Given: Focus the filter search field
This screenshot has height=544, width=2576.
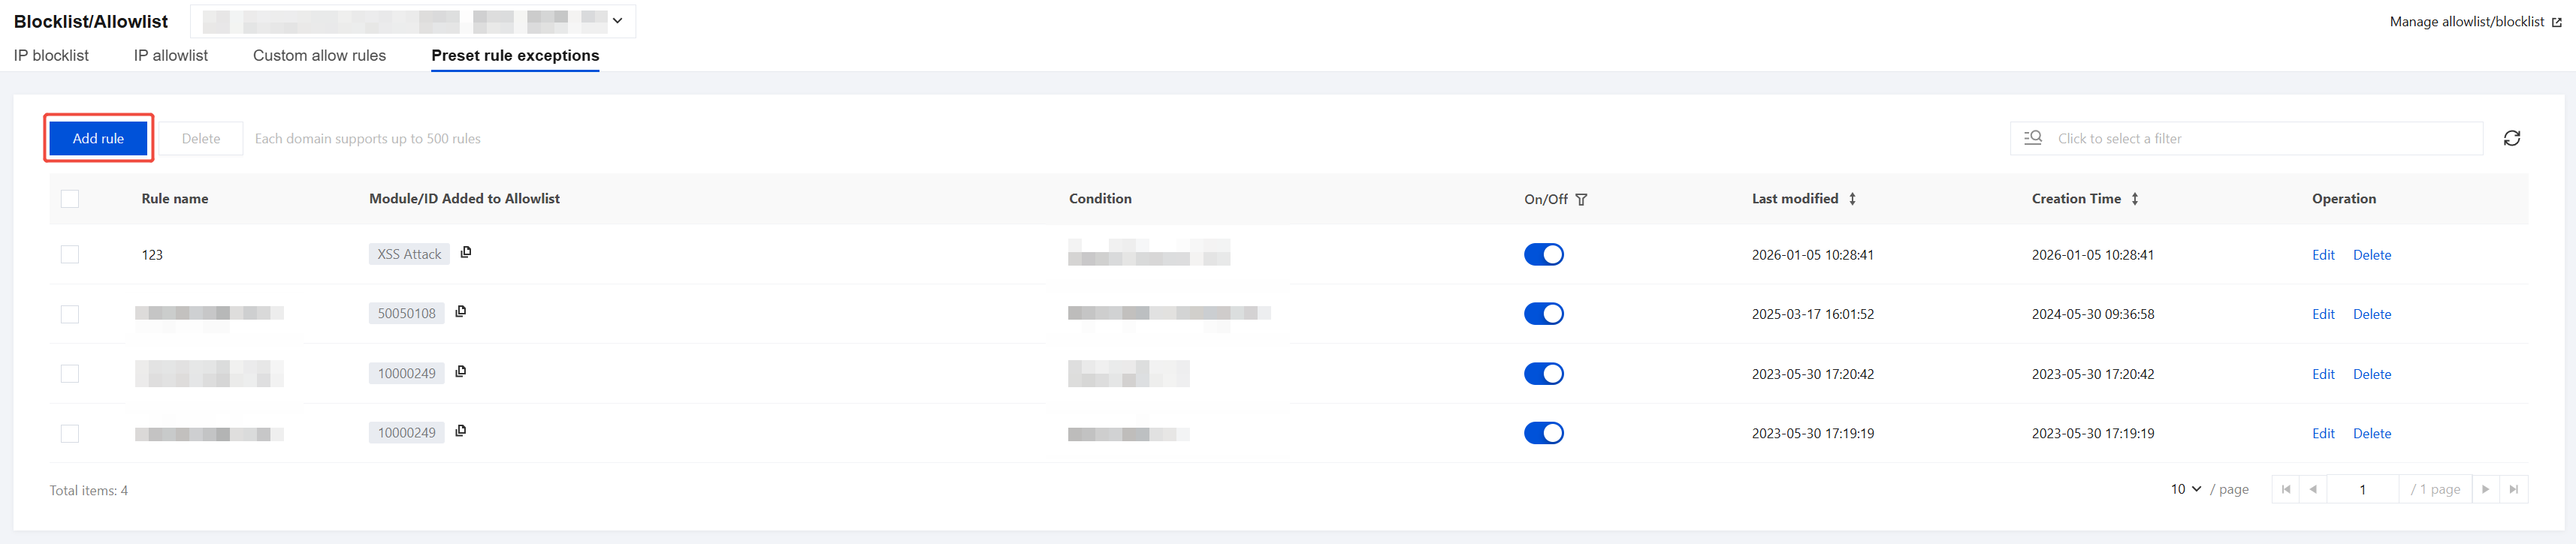Looking at the screenshot, I should click(x=2260, y=139).
